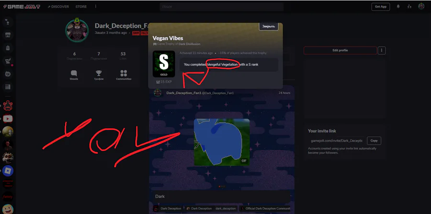The width and height of the screenshot is (431, 214).
Task: Copy the invite link
Action: tap(374, 140)
